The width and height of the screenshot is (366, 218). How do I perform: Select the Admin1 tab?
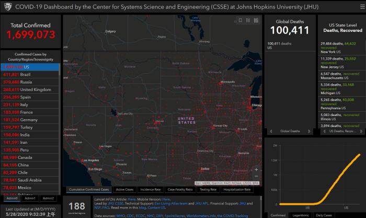click(x=30, y=198)
